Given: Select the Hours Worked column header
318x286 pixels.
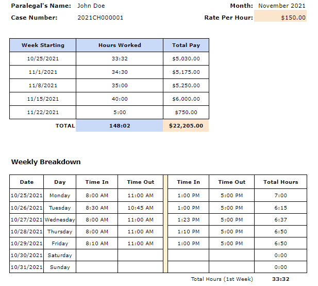Looking at the screenshot, I should pos(120,45).
